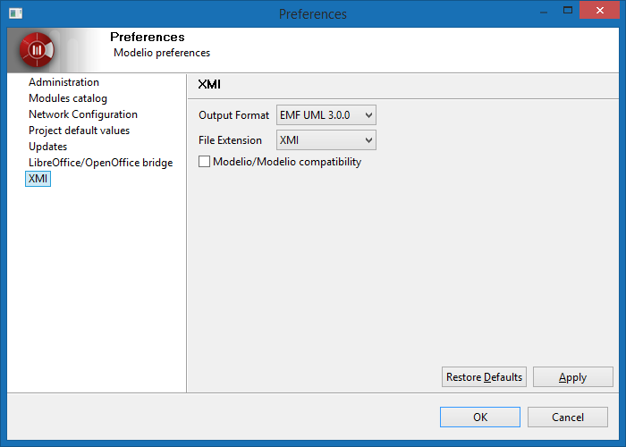626x447 pixels.
Task: Select the XMI preferences entry
Action: pyautogui.click(x=38, y=179)
